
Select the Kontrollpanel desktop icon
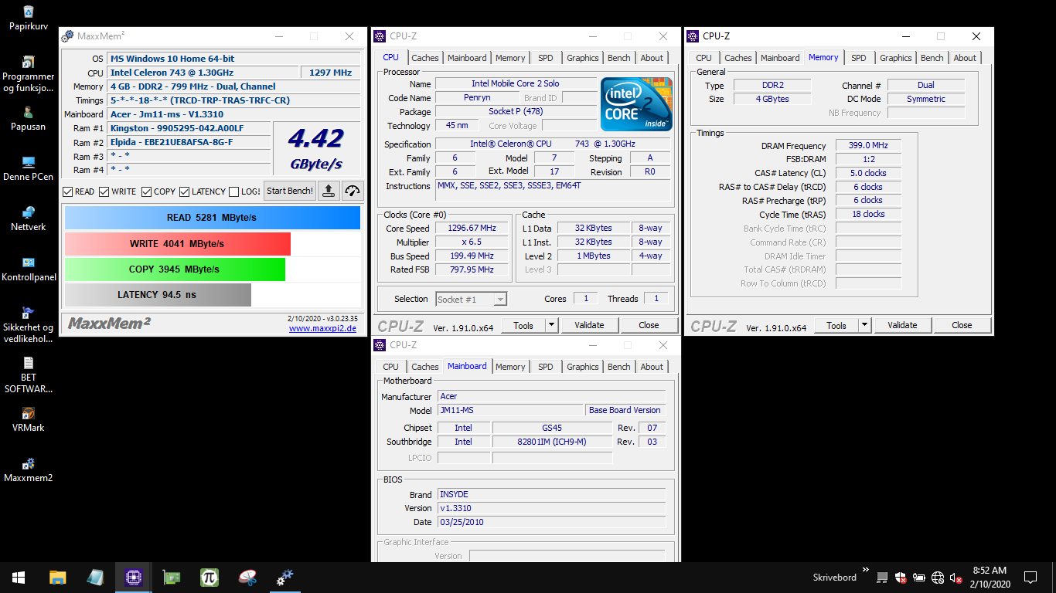point(29,269)
